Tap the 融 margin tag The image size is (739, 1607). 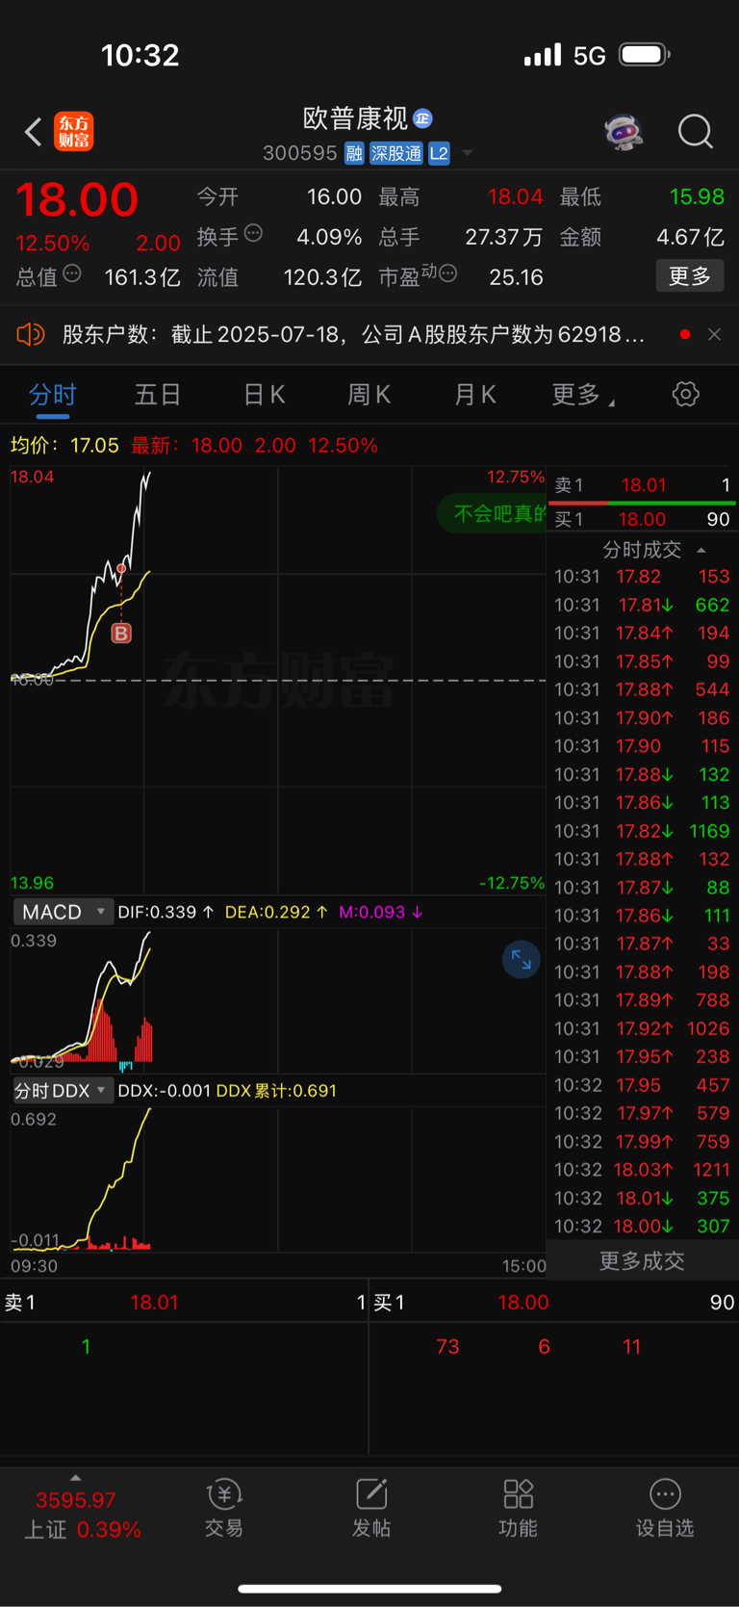click(x=354, y=153)
